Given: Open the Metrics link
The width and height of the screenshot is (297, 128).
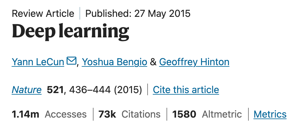Looking at the screenshot, I should [x=270, y=114].
